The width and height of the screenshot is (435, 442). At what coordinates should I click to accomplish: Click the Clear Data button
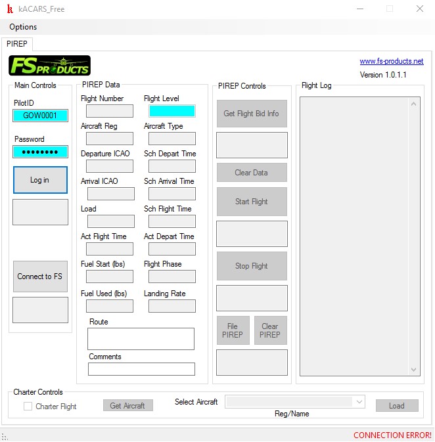pos(252,173)
